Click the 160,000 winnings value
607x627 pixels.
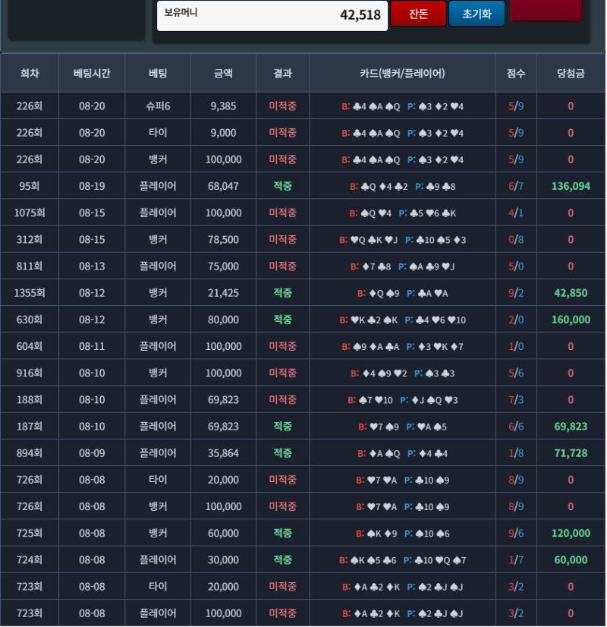coord(571,320)
